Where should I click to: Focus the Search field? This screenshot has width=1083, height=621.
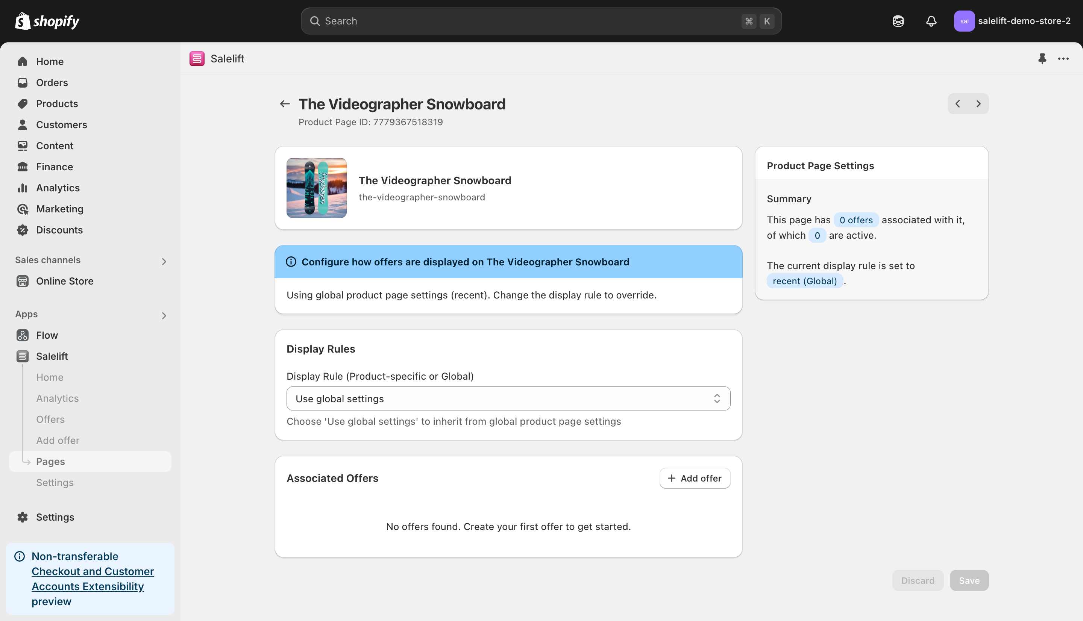point(541,21)
